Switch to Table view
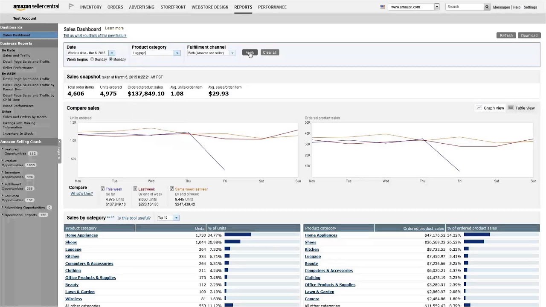This screenshot has height=307, width=546. tap(521, 108)
